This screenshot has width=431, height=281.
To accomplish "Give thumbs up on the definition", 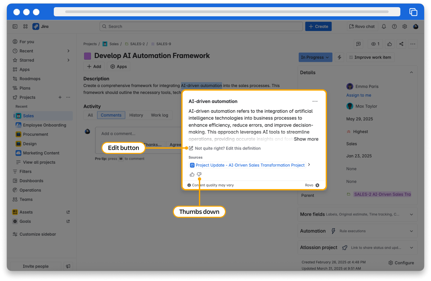I will click(x=192, y=174).
